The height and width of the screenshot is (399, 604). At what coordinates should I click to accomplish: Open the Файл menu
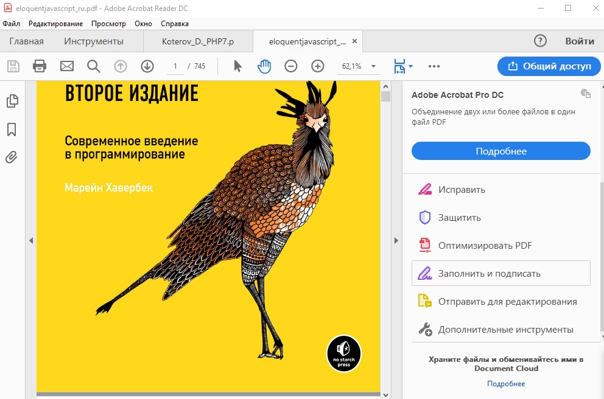coord(12,24)
